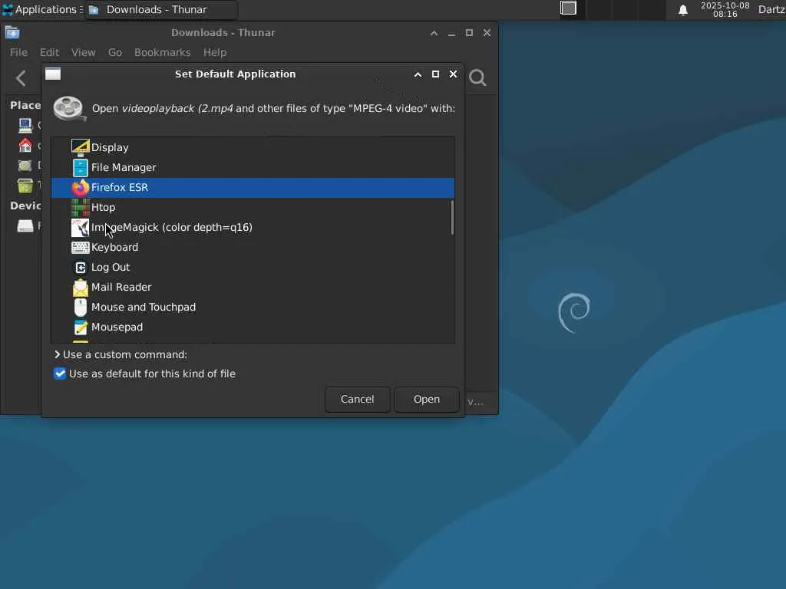Select the 'Display' row text
786x589 pixels.
click(110, 148)
